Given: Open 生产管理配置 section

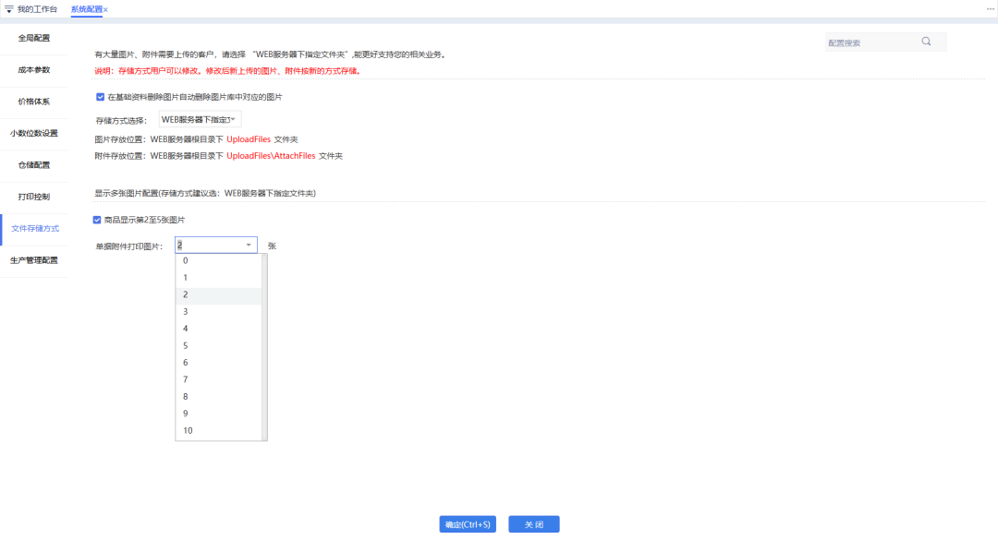Looking at the screenshot, I should [34, 261].
